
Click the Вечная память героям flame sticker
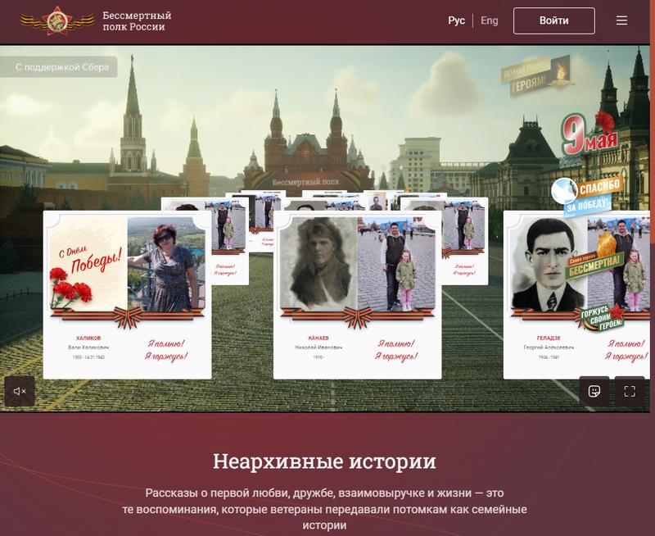(536, 76)
